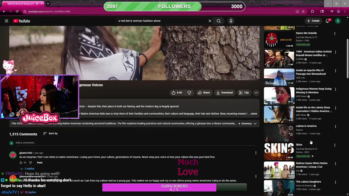Focus the Add a comment field

click(x=136, y=143)
